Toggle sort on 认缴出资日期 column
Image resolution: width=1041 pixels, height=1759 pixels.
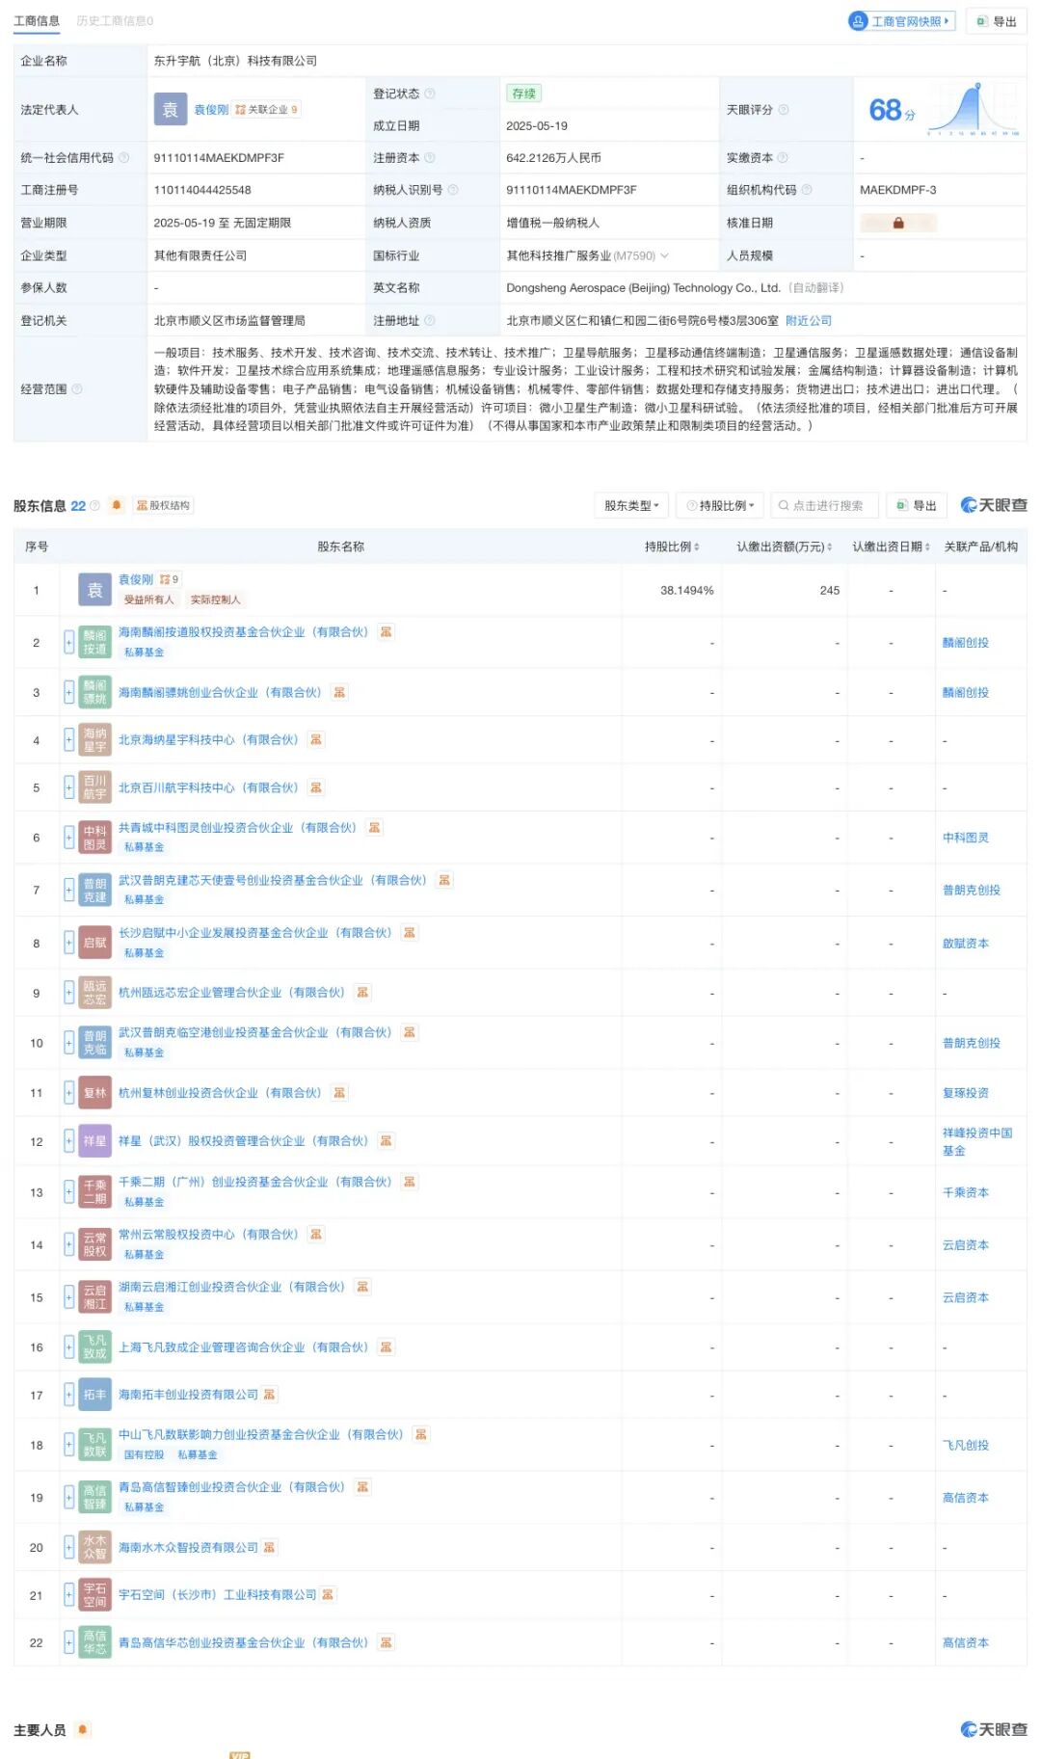(x=927, y=546)
